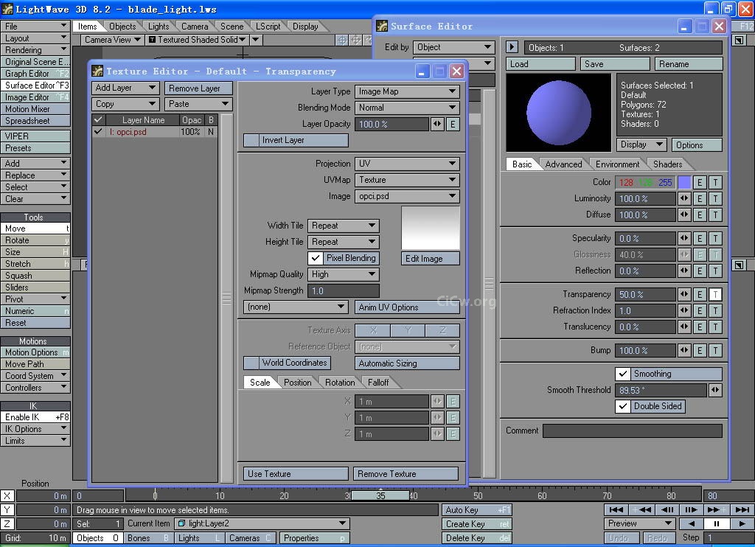The image size is (755, 547).
Task: Play the animation forward
Action: 742,524
